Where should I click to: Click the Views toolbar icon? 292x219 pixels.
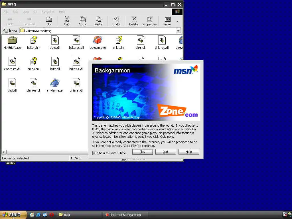click(167, 21)
